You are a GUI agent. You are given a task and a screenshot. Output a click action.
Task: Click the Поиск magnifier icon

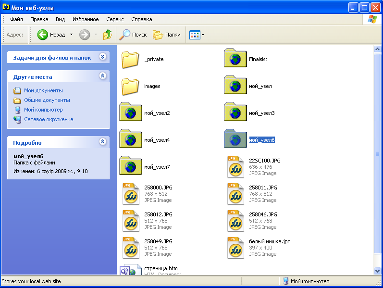tap(124, 35)
